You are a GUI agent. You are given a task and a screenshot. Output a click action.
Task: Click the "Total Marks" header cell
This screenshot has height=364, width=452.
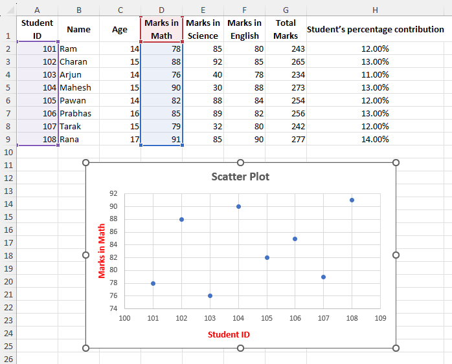286,30
